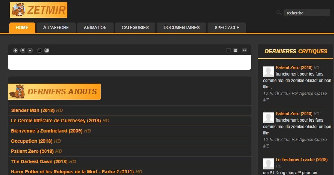Open second Patient Zero (2018) review title
334x175 pixels.
[x=294, y=114]
